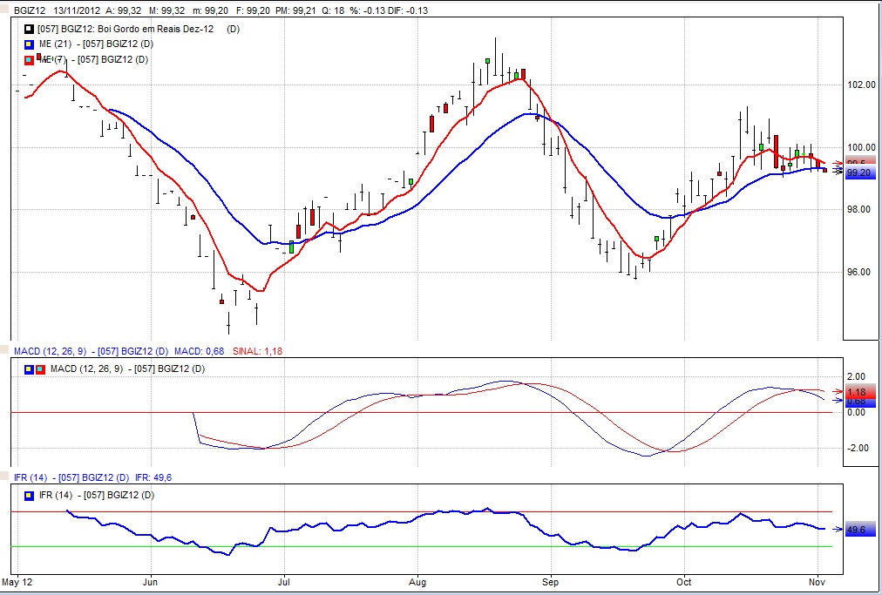Click the 102.00 level on price axis
The width and height of the screenshot is (882, 595).
pyautogui.click(x=861, y=85)
